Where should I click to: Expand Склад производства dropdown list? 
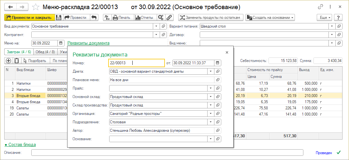[x=211, y=105]
